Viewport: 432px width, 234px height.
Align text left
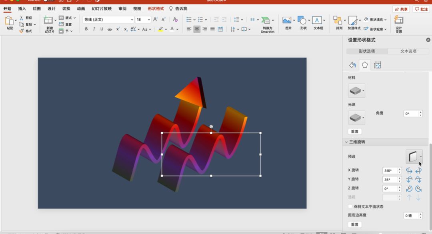(x=189, y=29)
